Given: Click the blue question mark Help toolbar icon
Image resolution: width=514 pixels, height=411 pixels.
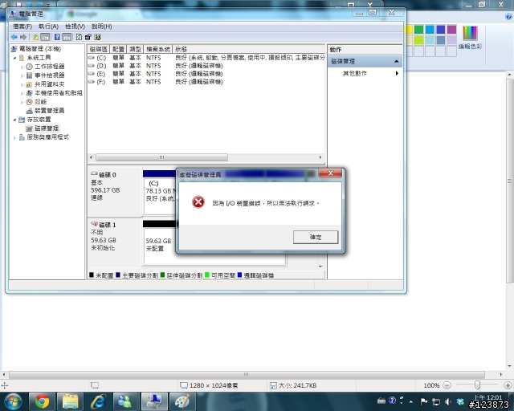Looking at the screenshot, I should [57, 38].
